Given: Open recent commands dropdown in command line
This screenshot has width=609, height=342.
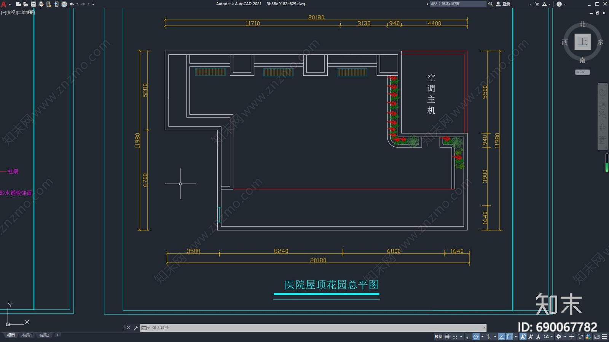Looking at the screenshot, I should click(x=145, y=328).
